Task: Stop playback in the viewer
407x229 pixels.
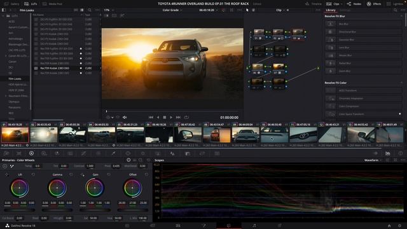Action: click(164, 117)
